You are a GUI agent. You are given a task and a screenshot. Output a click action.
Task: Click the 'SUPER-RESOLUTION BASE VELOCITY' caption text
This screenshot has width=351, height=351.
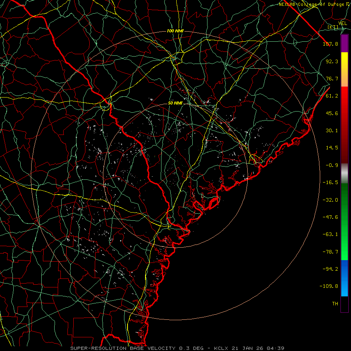point(124,348)
